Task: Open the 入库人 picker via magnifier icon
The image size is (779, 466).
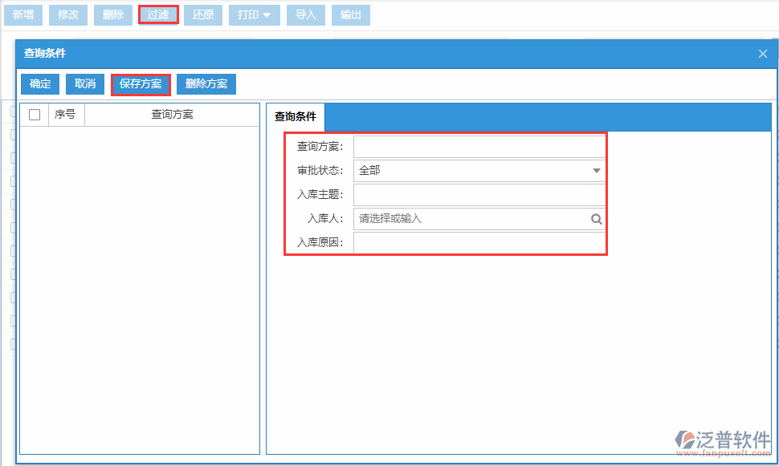Action: tap(596, 218)
